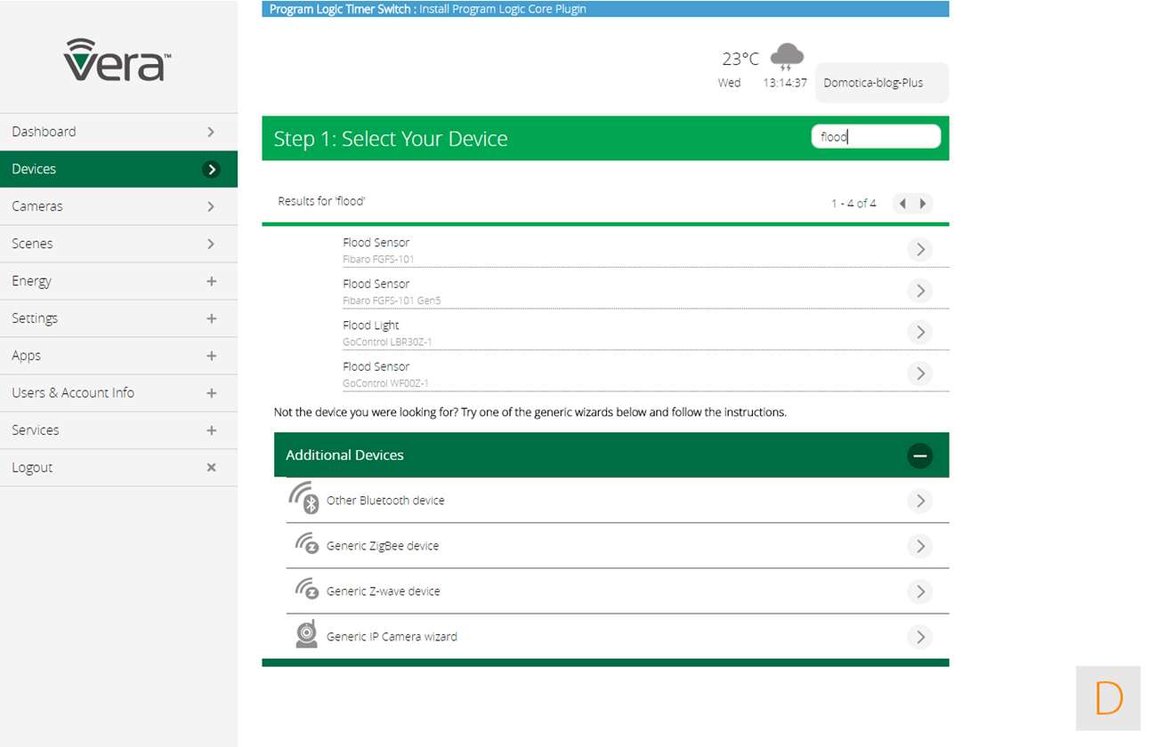The height and width of the screenshot is (747, 1157).
Task: Click the Generic ZigBee device icon
Action: [306, 544]
